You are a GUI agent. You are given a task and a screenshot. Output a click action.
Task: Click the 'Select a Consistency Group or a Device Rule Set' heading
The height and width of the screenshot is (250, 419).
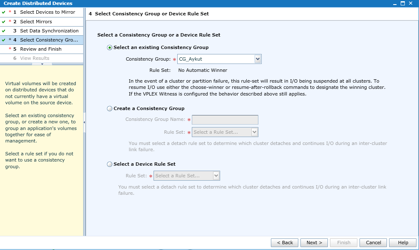(x=159, y=35)
